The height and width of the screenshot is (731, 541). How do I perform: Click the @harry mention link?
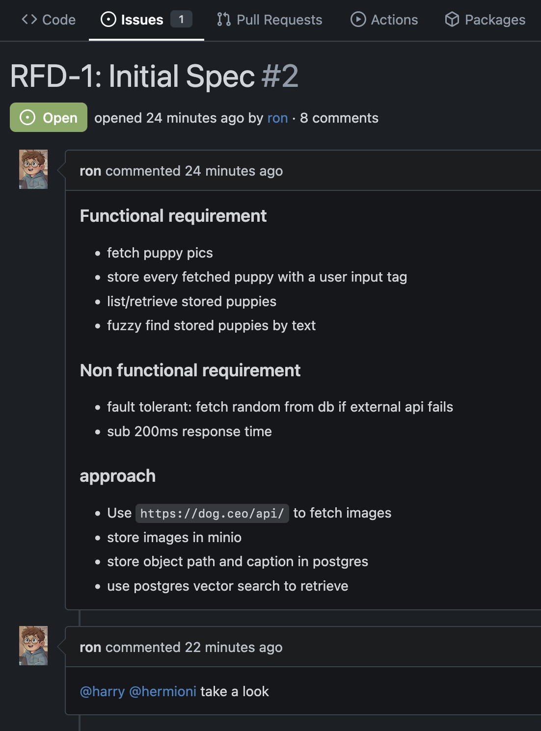(102, 692)
